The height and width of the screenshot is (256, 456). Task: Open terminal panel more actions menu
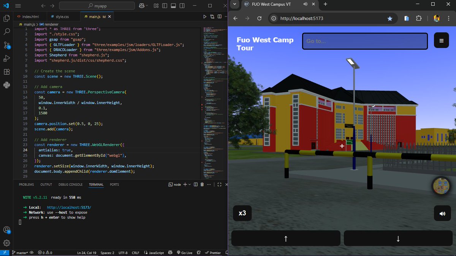[209, 184]
